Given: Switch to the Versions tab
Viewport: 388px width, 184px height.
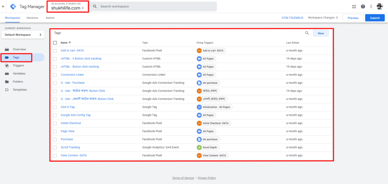Looking at the screenshot, I should coord(32,18).
